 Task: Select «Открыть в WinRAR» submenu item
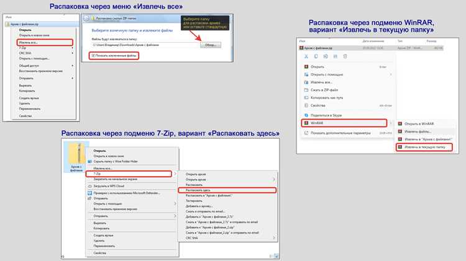click(x=419, y=123)
